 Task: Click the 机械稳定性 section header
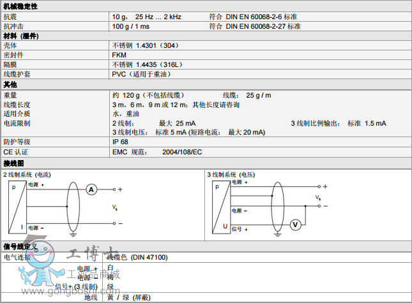pyautogui.click(x=20, y=6)
